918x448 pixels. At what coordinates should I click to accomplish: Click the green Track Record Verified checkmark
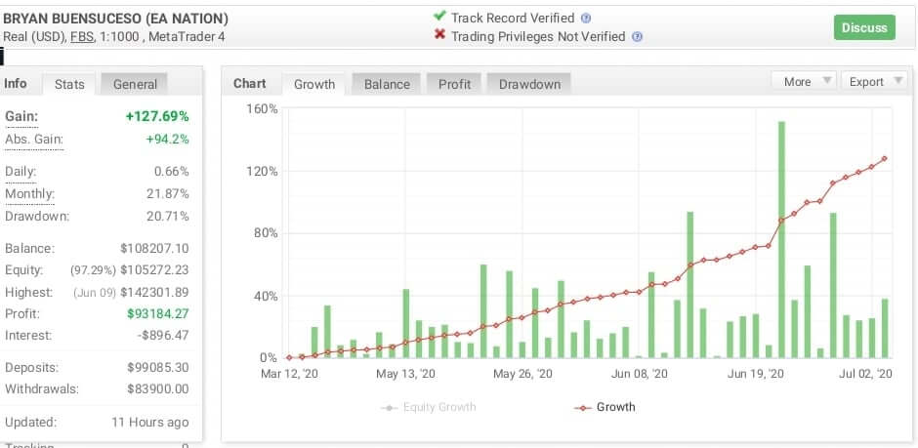click(439, 18)
